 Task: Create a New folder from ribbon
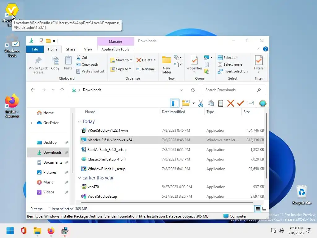pyautogui.click(x=166, y=65)
